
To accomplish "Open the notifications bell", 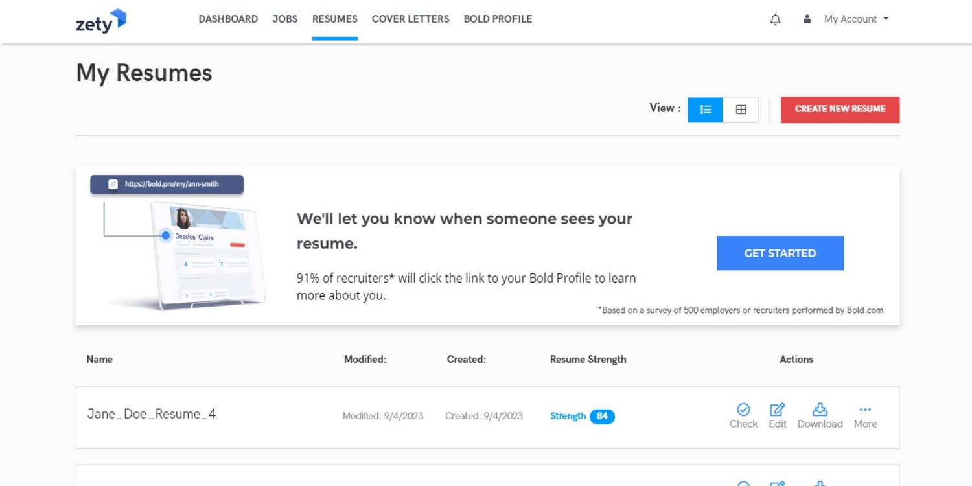I will tap(775, 19).
